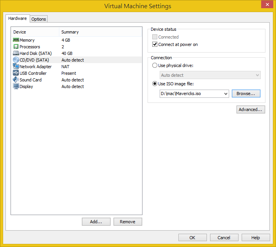Viewport: 276px width, 247px height.
Task: Open Help for VM settings
Action: (256, 238)
